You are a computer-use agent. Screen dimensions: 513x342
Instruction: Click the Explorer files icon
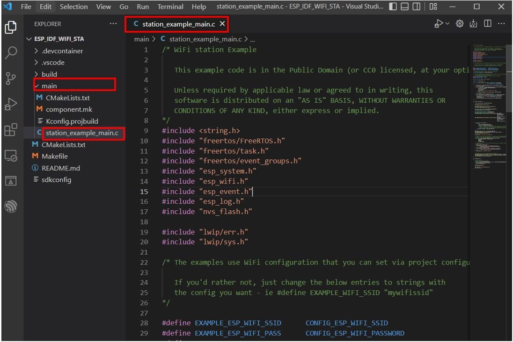pos(10,28)
